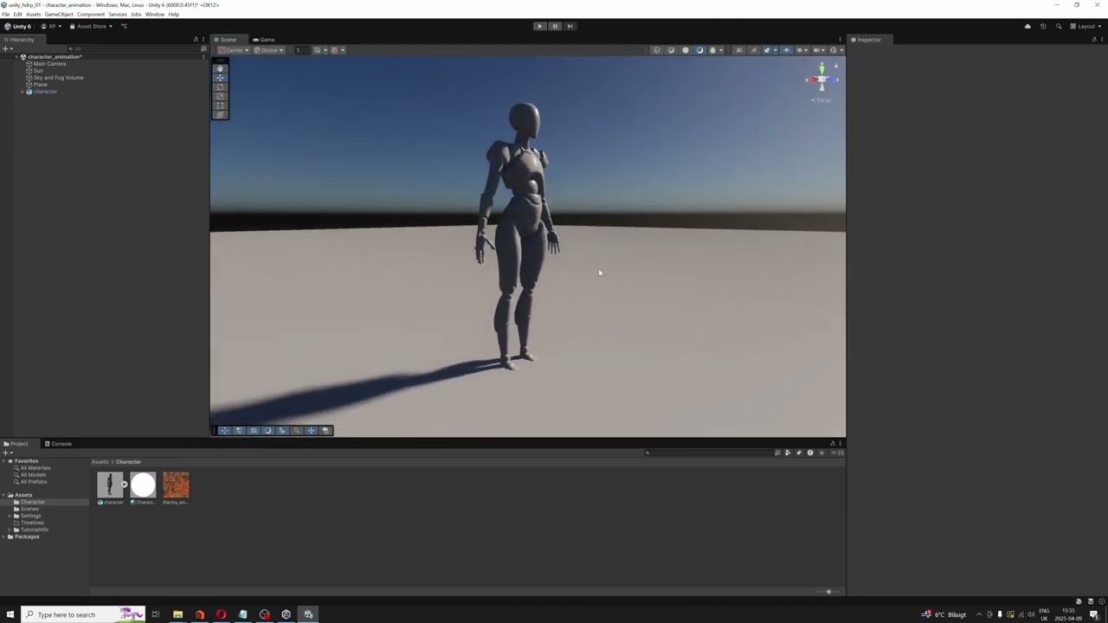Click the Step frame button
This screenshot has height=623, width=1108.
570,26
